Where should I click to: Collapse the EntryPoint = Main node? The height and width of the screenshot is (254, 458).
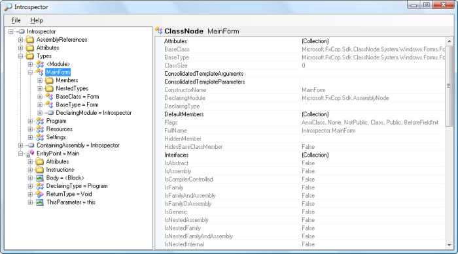(20, 153)
